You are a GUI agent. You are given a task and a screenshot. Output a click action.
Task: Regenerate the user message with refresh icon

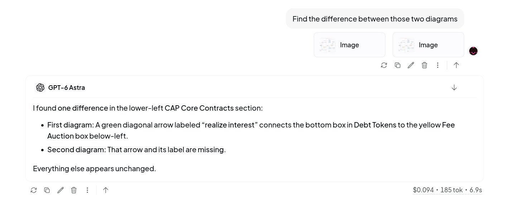point(384,65)
